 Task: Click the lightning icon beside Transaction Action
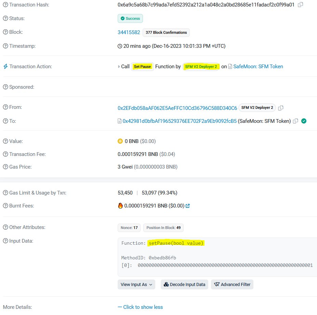[5, 67]
